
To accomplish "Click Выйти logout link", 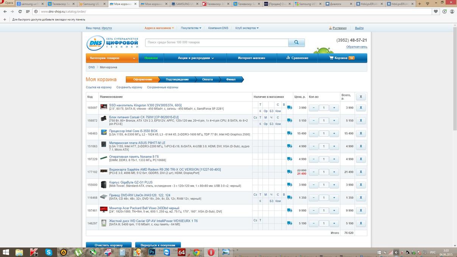I will click(359, 28).
